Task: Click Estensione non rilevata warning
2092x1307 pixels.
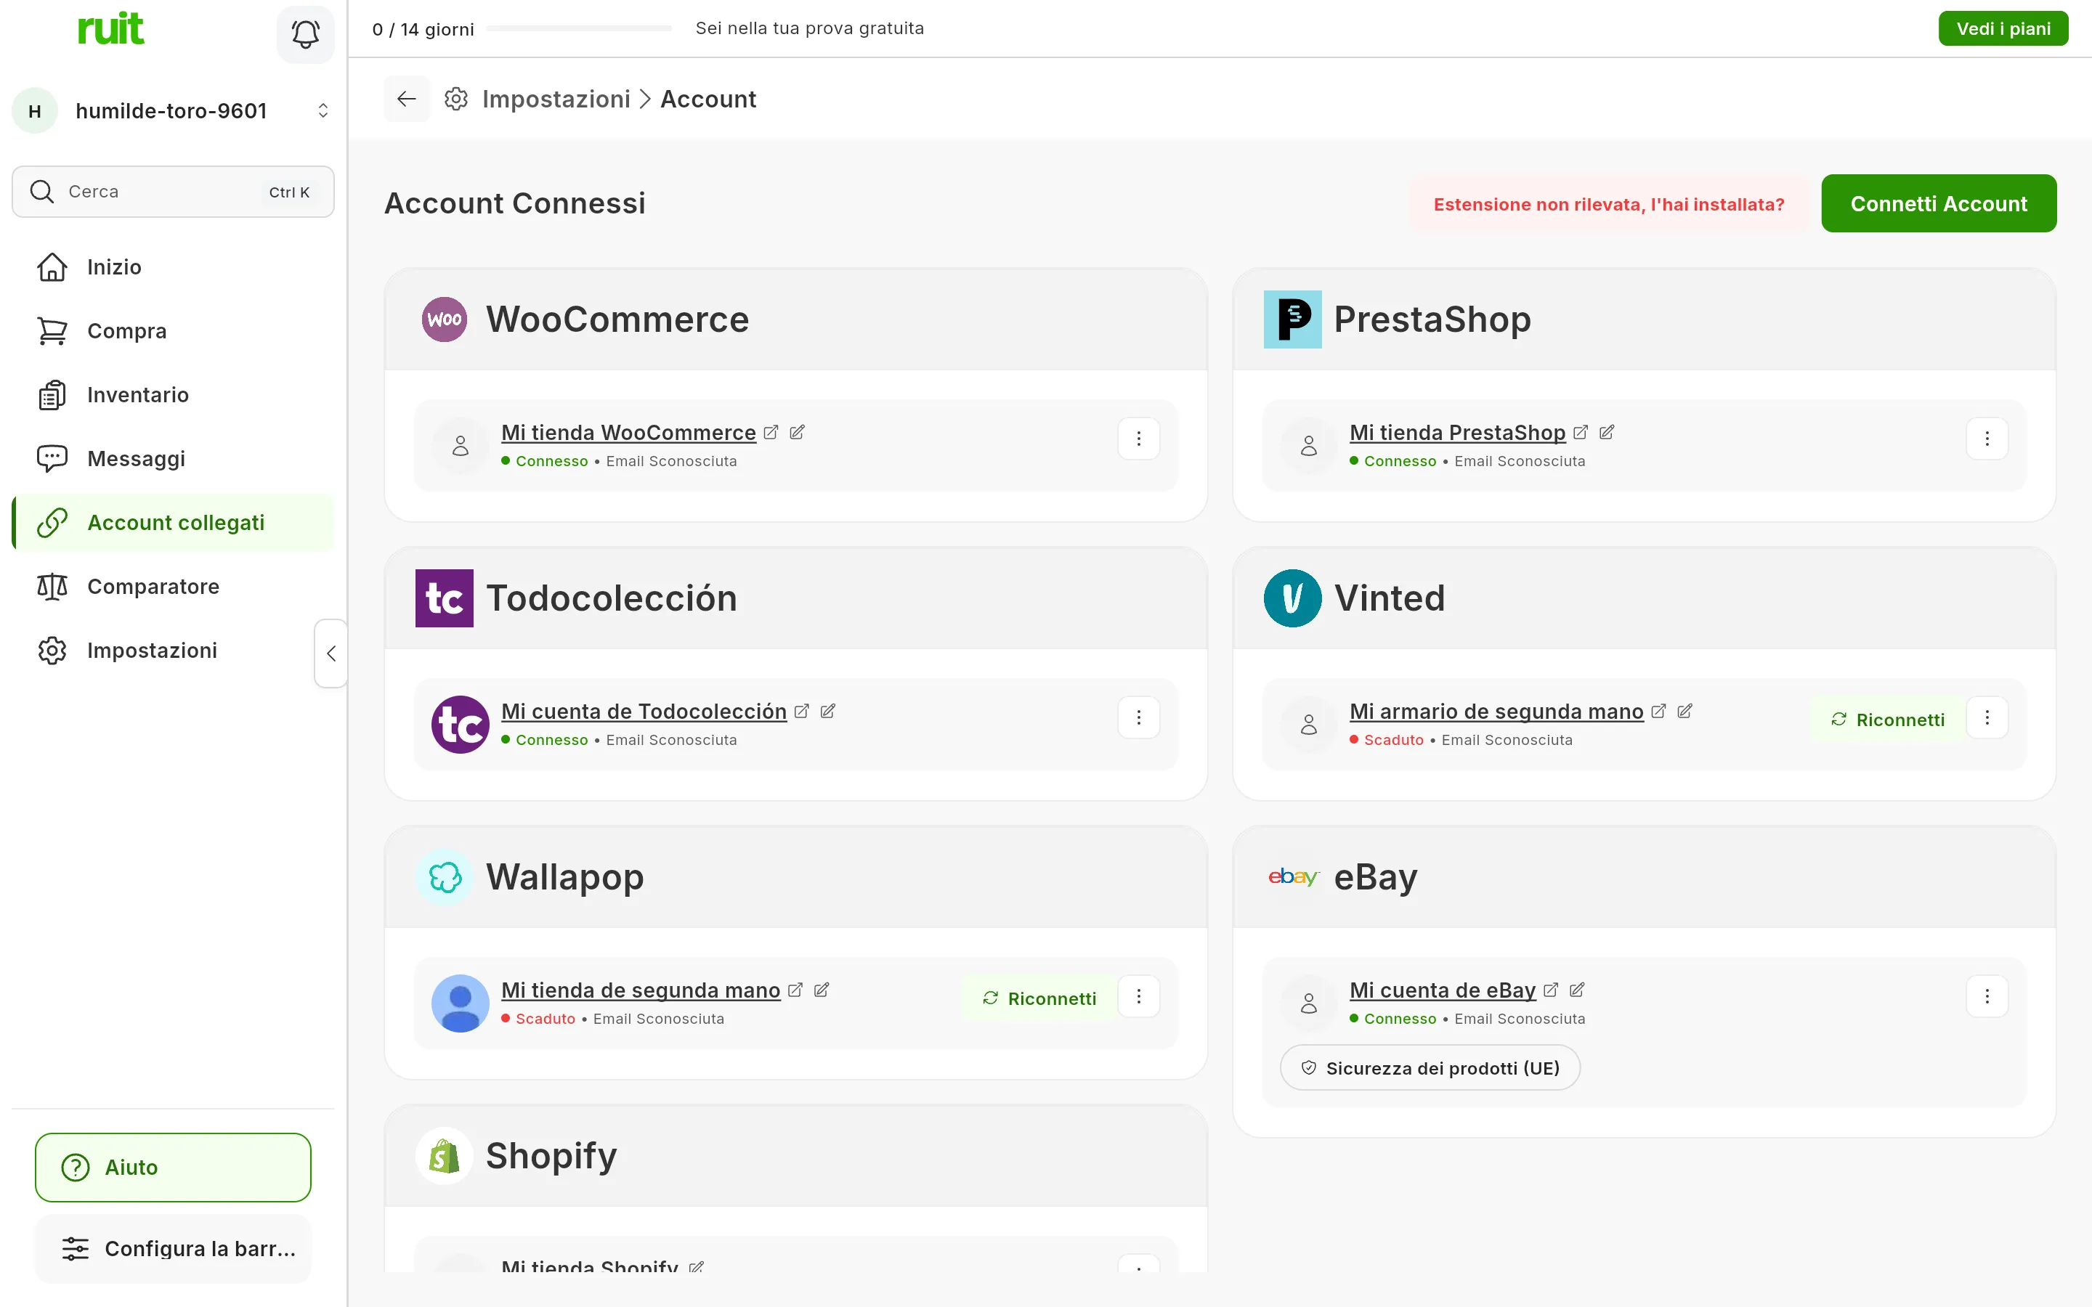Action: pyautogui.click(x=1609, y=204)
